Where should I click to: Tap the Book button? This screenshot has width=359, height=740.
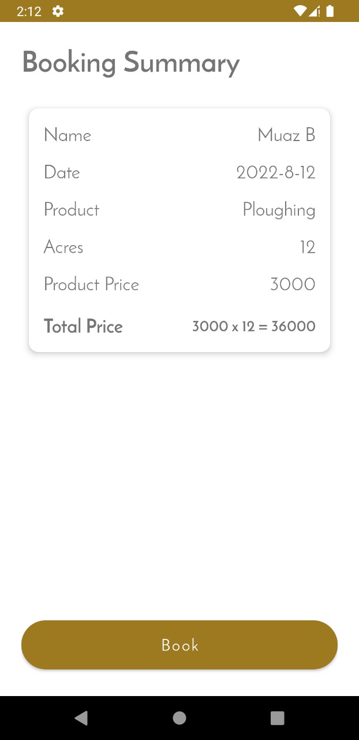179,645
